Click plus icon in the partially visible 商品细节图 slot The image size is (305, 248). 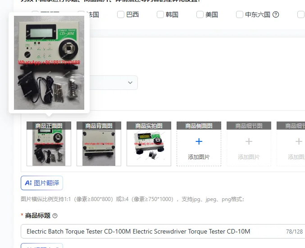coord(299,141)
